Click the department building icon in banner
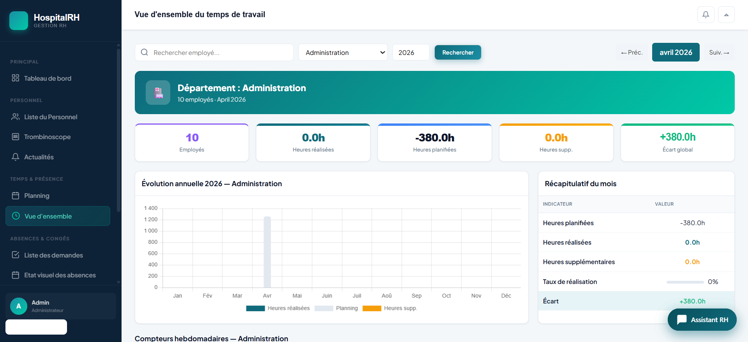 coord(158,93)
